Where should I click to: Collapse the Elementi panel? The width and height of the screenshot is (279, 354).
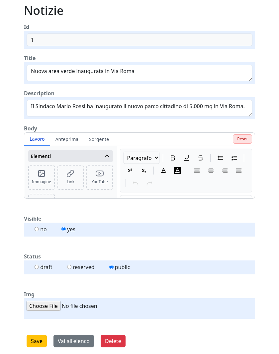tap(70, 156)
